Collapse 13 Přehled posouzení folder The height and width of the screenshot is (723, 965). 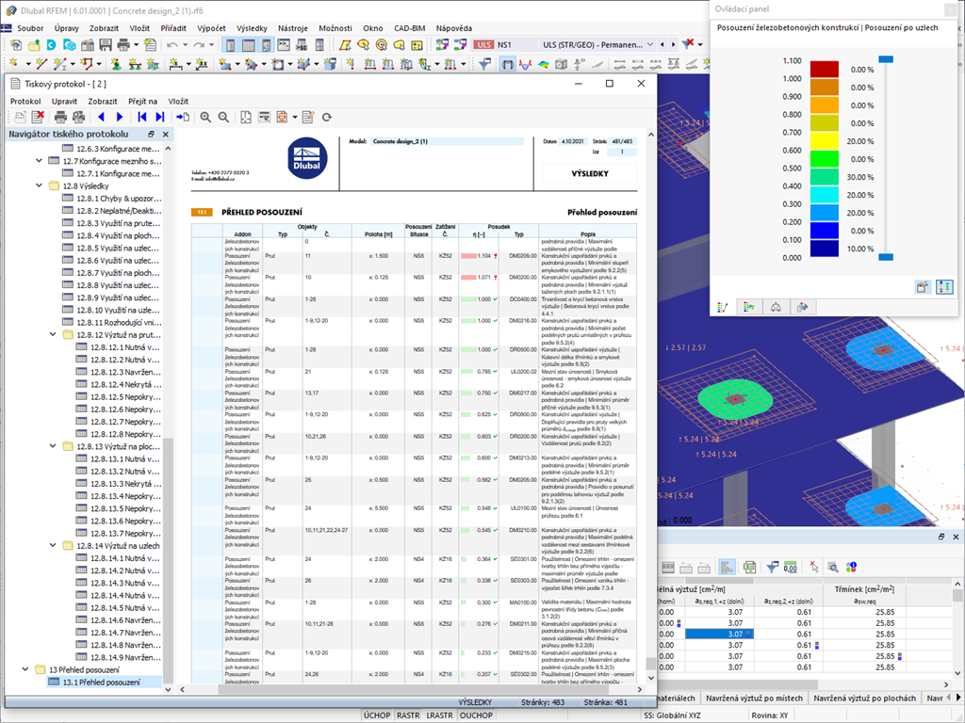point(25,669)
